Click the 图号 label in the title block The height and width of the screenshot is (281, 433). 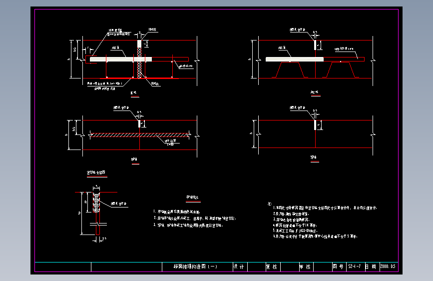pyautogui.click(x=338, y=266)
